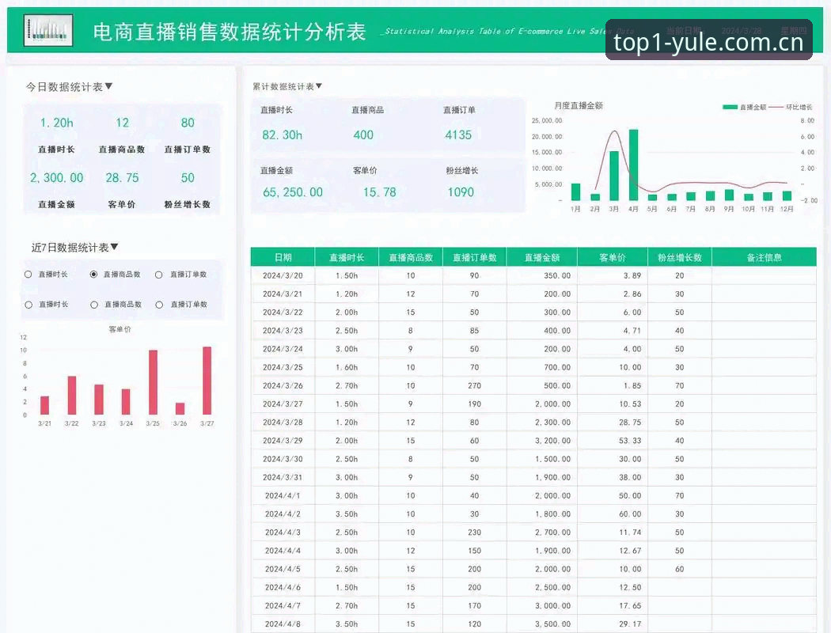This screenshot has height=633, width=831.
Task: Click the 3/21 bar in 客单价 chart
Action: point(44,405)
